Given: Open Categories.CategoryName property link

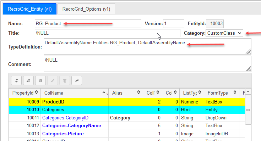Looking at the screenshot, I should pos(72,125).
